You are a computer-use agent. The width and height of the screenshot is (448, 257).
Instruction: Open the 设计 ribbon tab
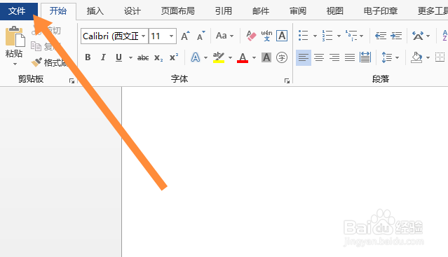(x=133, y=11)
